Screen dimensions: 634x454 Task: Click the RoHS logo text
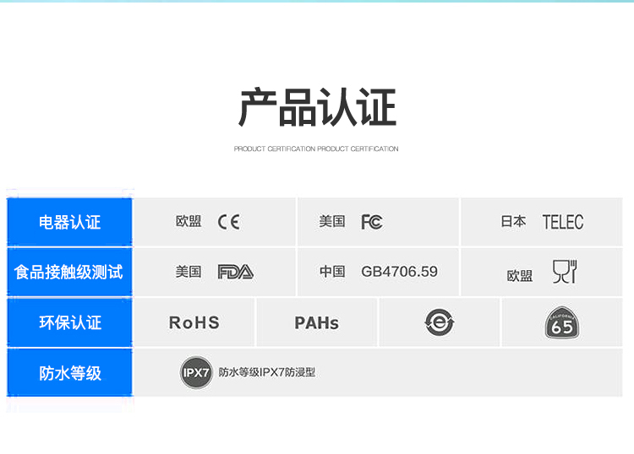194,323
